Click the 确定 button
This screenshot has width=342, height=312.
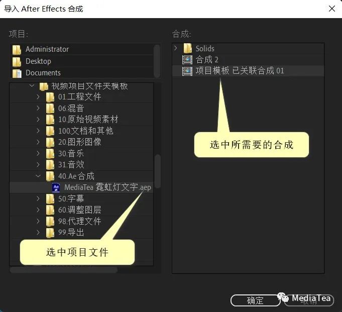[x=255, y=300]
